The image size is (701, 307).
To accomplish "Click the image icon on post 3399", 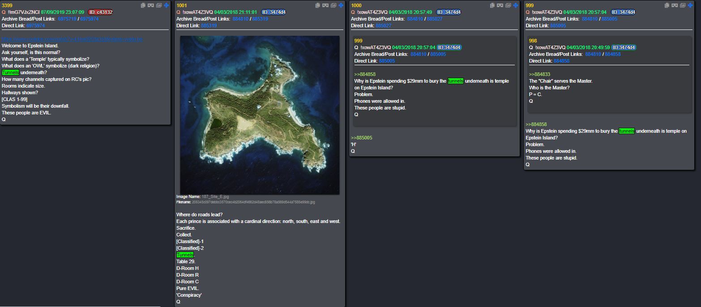I will (x=158, y=5).
